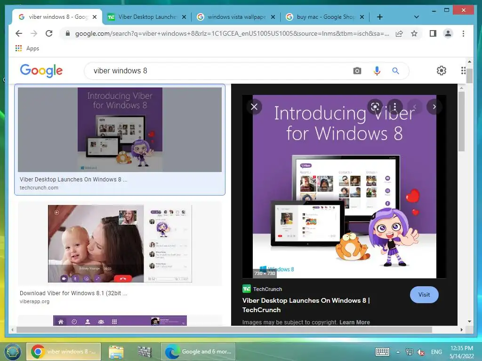Search inside image with Google Lens
482x361 pixels.
[x=375, y=107]
